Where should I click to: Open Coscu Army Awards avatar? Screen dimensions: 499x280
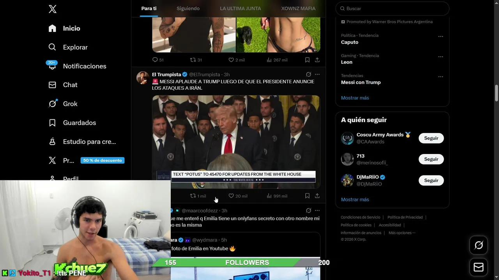click(x=347, y=138)
